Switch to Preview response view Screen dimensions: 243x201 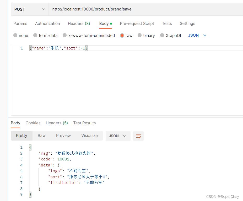63,136
